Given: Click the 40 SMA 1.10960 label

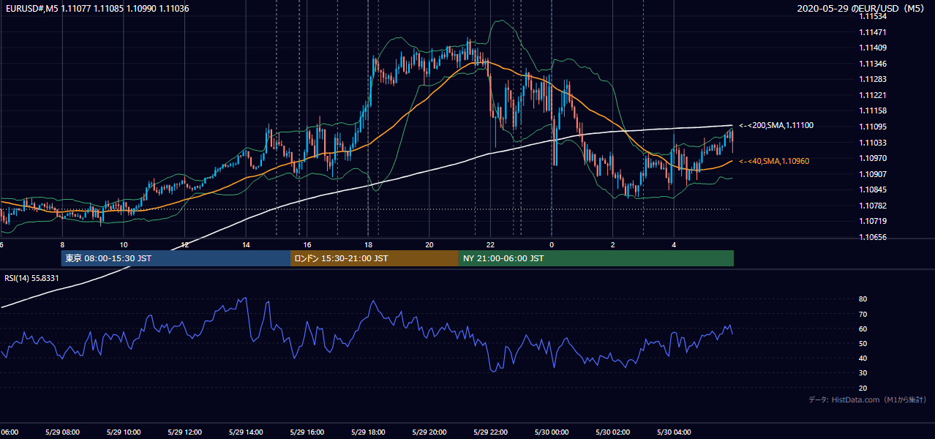Looking at the screenshot, I should point(775,161).
